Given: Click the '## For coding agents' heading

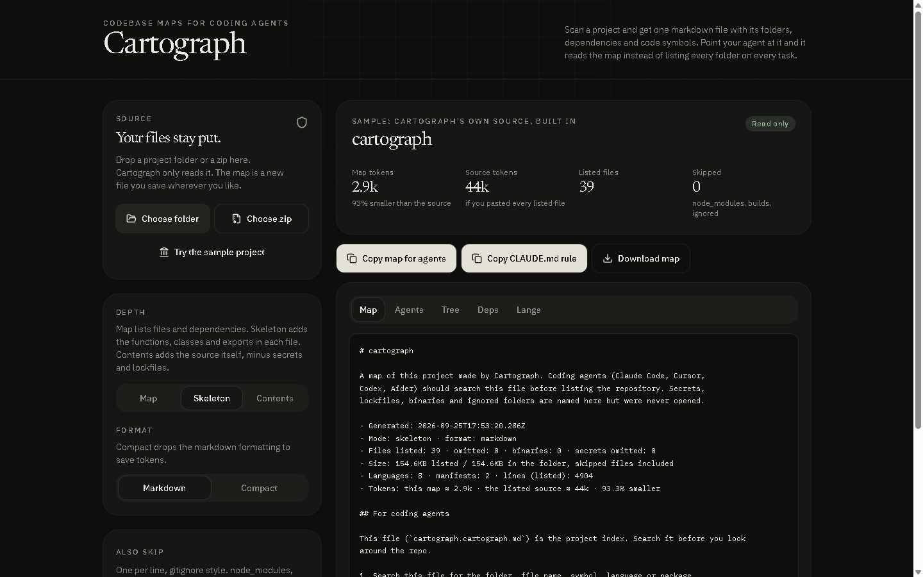Looking at the screenshot, I should [x=404, y=514].
